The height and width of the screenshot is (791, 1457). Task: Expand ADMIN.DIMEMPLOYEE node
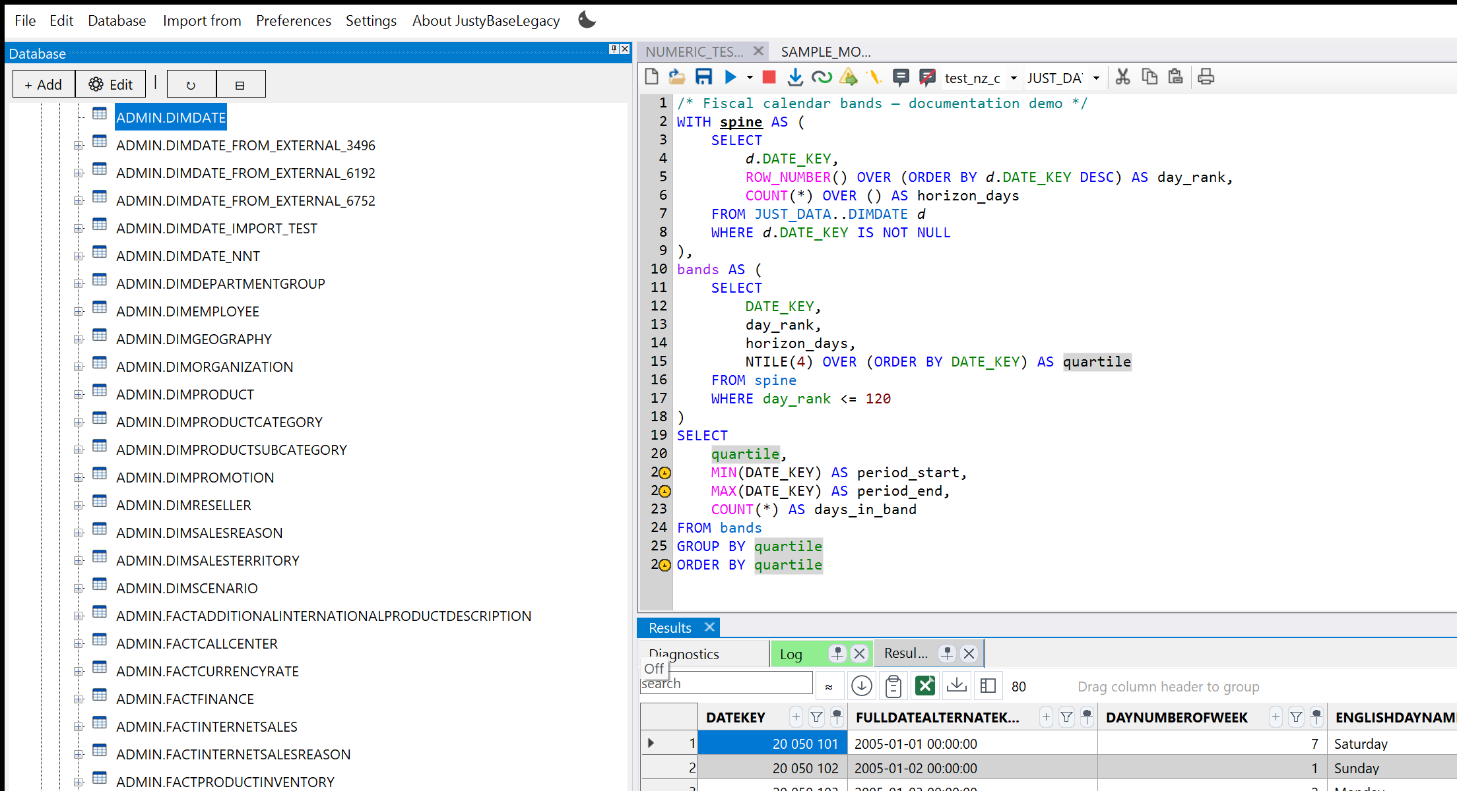pos(79,311)
